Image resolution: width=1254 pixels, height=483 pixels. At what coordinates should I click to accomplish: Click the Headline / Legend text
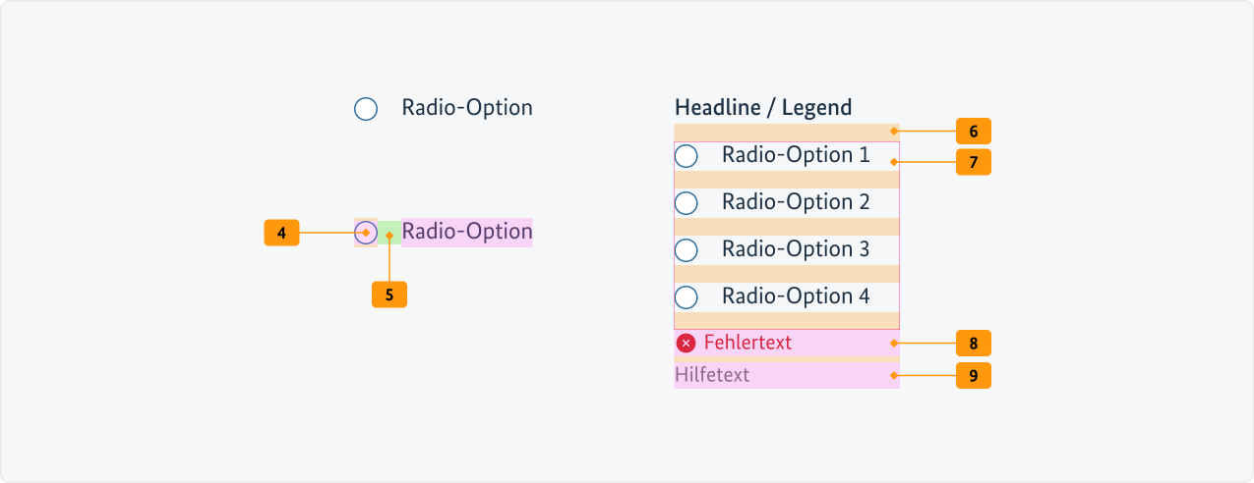coord(763,108)
